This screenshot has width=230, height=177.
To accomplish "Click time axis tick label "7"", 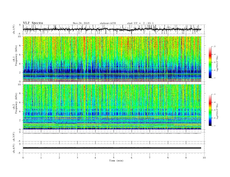I will click(x=150, y=158).
